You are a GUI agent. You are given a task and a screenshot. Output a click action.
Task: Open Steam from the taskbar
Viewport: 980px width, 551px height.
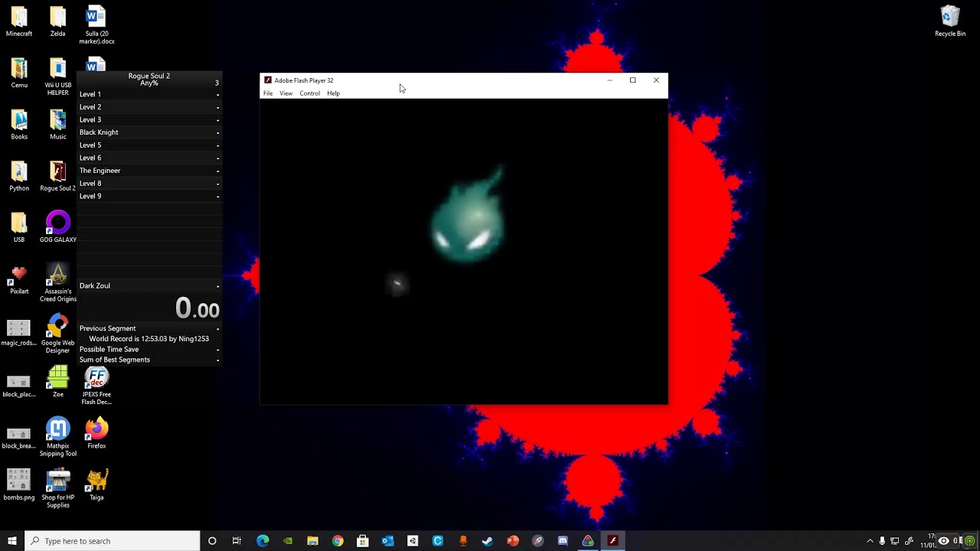pos(488,541)
